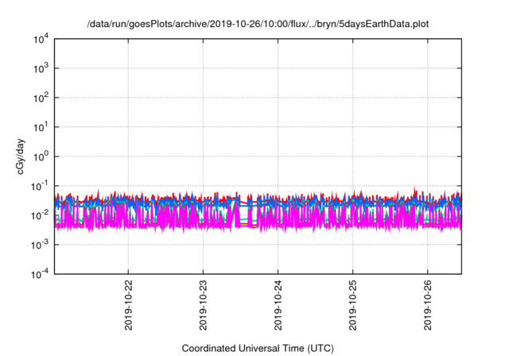Click the red spike near 2019-10-26
Image resolution: width=509 pixels, height=356 pixels.
(414, 192)
